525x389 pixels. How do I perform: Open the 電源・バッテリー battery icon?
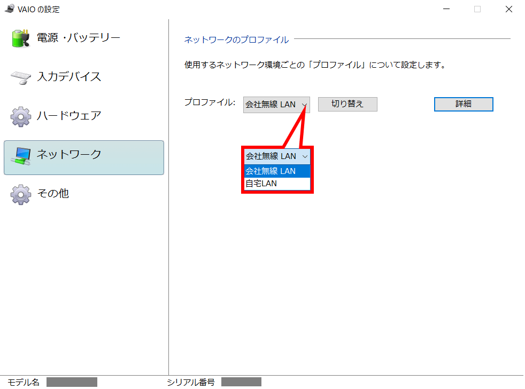[21, 38]
